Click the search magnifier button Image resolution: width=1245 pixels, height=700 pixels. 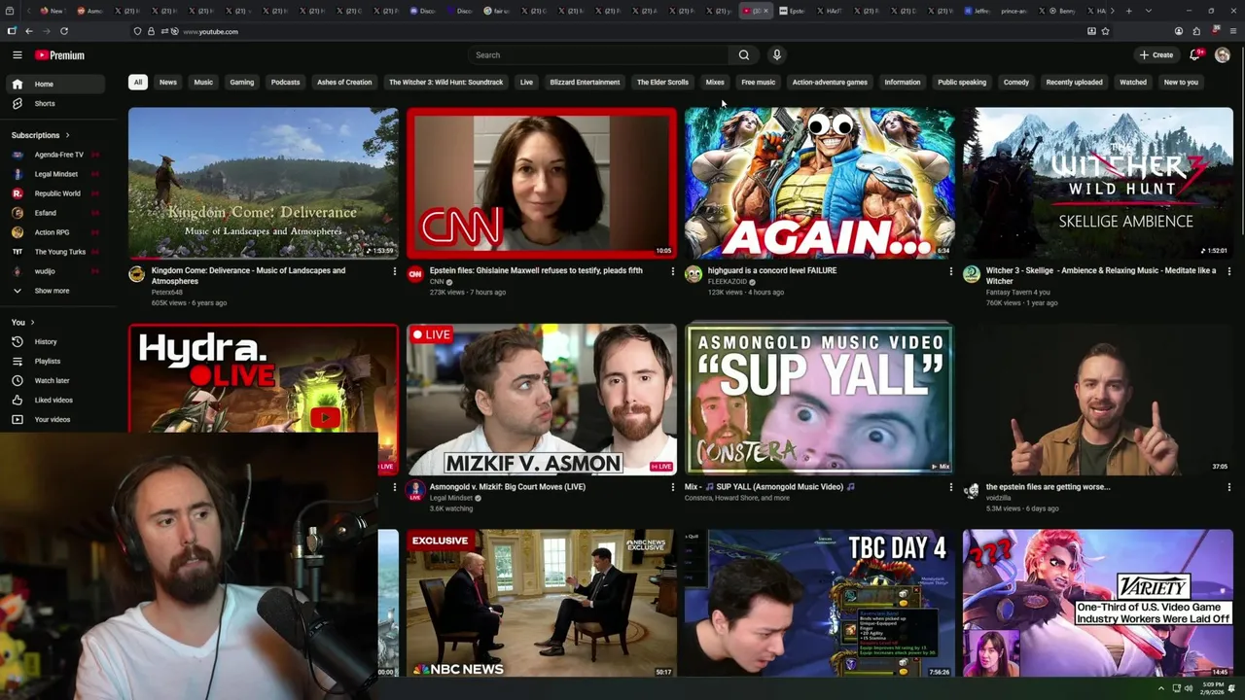[x=744, y=55]
